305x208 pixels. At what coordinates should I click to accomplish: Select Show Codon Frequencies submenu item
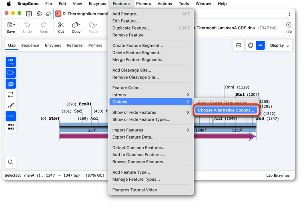(x=222, y=103)
